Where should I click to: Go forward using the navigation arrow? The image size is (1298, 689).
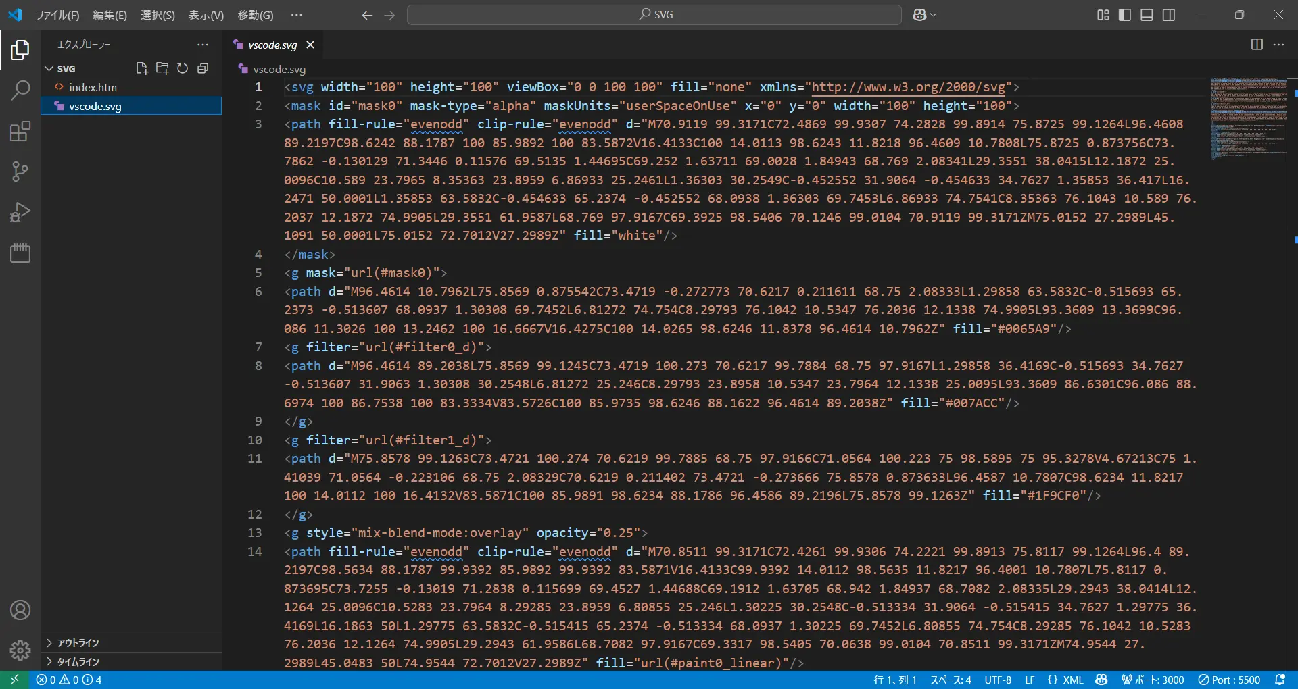coord(389,15)
